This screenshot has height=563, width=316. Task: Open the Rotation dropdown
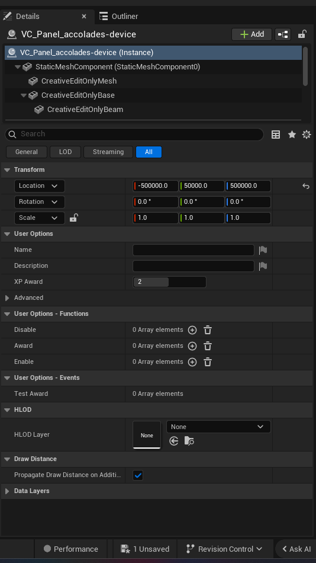coord(40,201)
